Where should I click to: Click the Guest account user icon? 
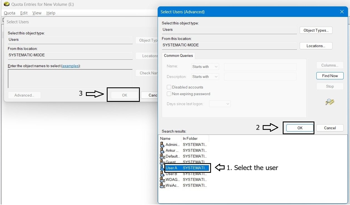(x=162, y=162)
